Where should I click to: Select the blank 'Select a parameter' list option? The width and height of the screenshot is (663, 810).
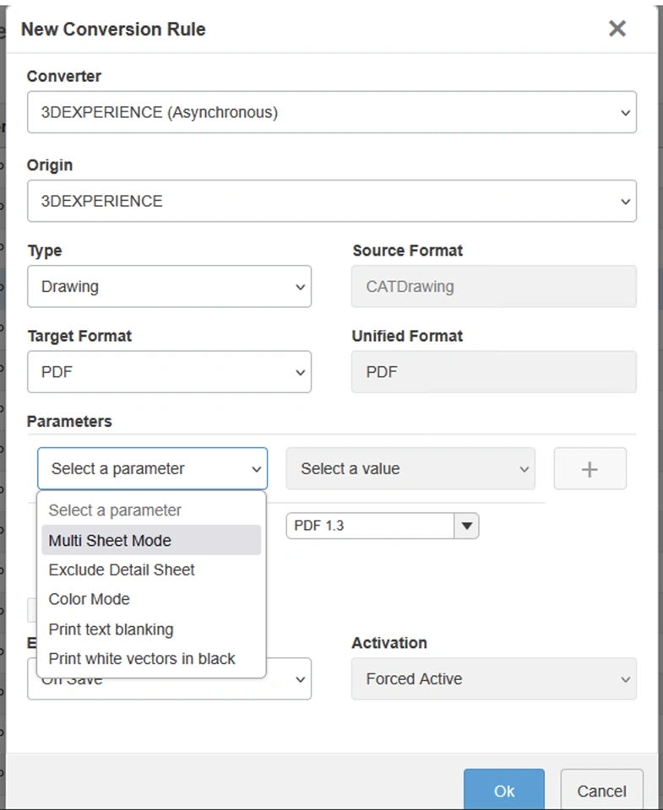(115, 510)
